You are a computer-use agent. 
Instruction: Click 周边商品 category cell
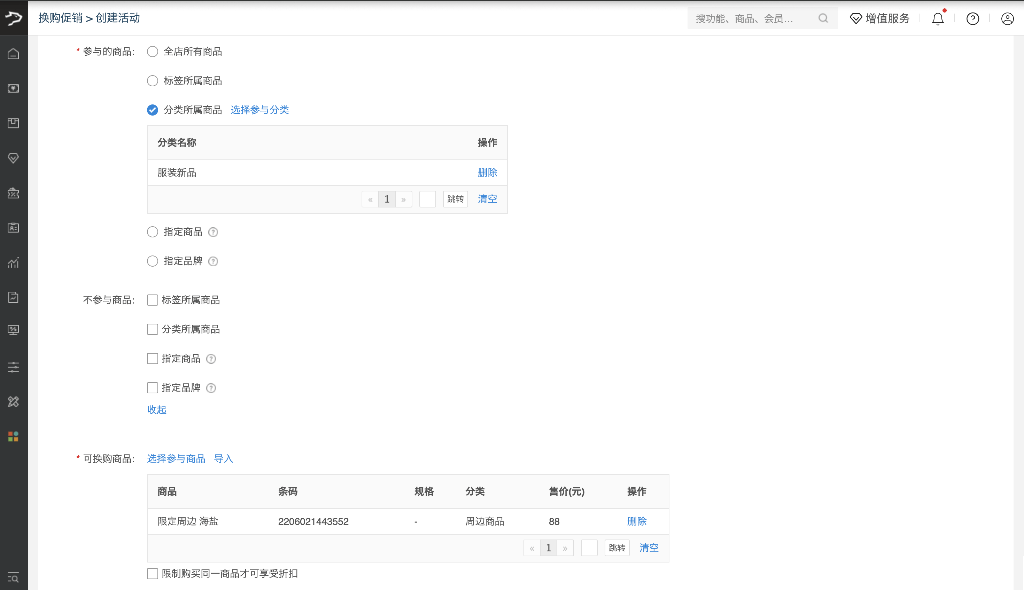click(x=484, y=521)
